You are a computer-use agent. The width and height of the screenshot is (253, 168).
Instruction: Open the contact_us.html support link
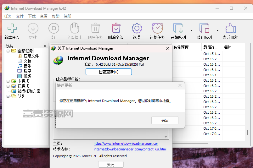tap(130, 149)
